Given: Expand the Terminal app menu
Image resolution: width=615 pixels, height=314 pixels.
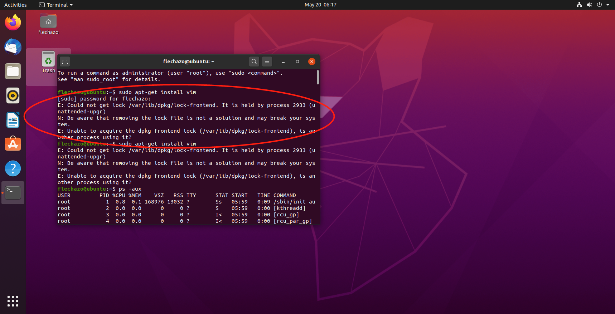Looking at the screenshot, I should point(56,5).
